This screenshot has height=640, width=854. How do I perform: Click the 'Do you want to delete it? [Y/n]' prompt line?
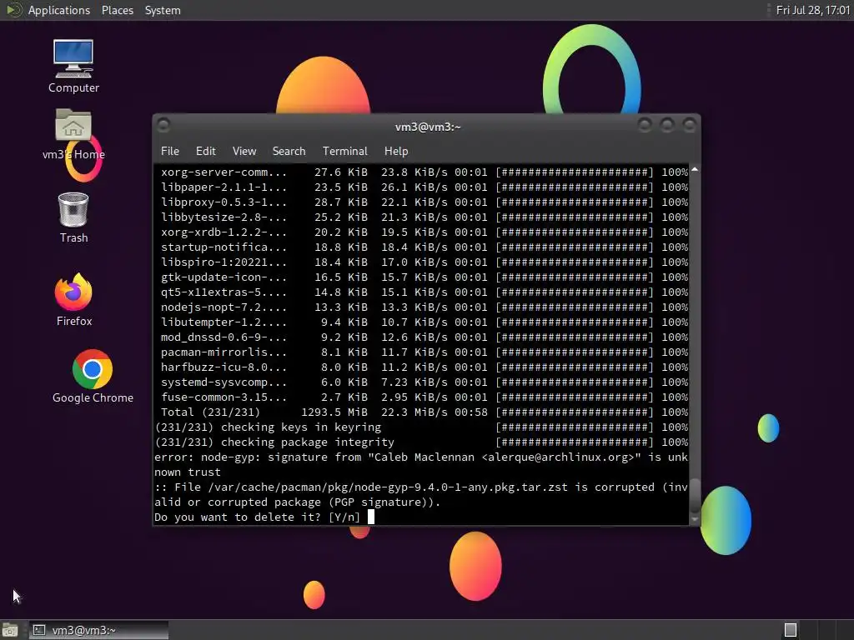coord(257,517)
